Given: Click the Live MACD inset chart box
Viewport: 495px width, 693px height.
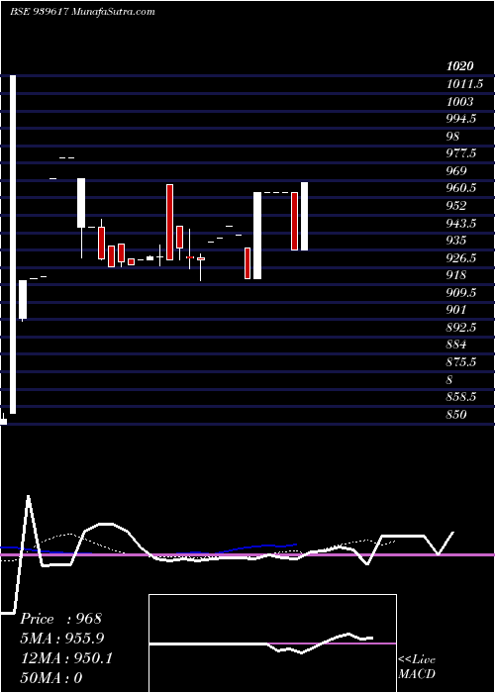Looking at the screenshot, I should click(x=272, y=643).
